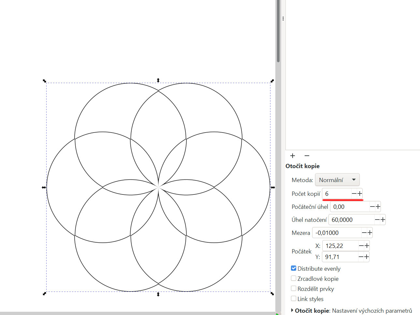
Task: Enable Zrcadlové kopie checkbox
Action: coord(294,279)
